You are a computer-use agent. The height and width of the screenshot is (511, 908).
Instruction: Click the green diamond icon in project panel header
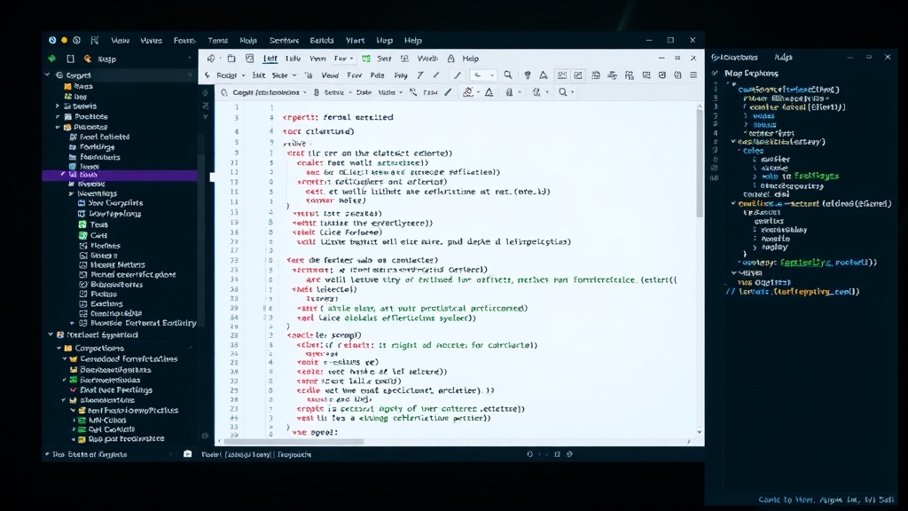point(52,59)
